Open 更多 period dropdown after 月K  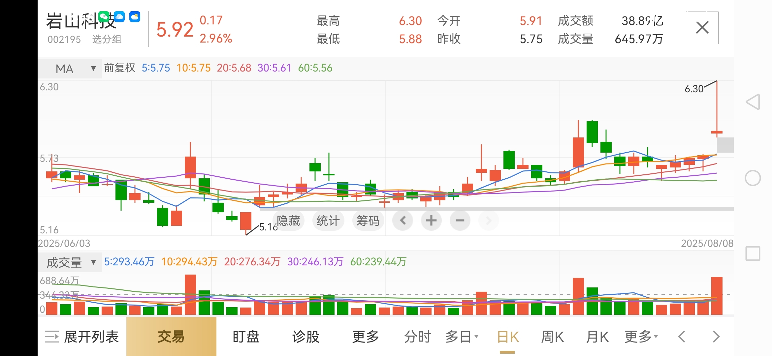pyautogui.click(x=641, y=337)
